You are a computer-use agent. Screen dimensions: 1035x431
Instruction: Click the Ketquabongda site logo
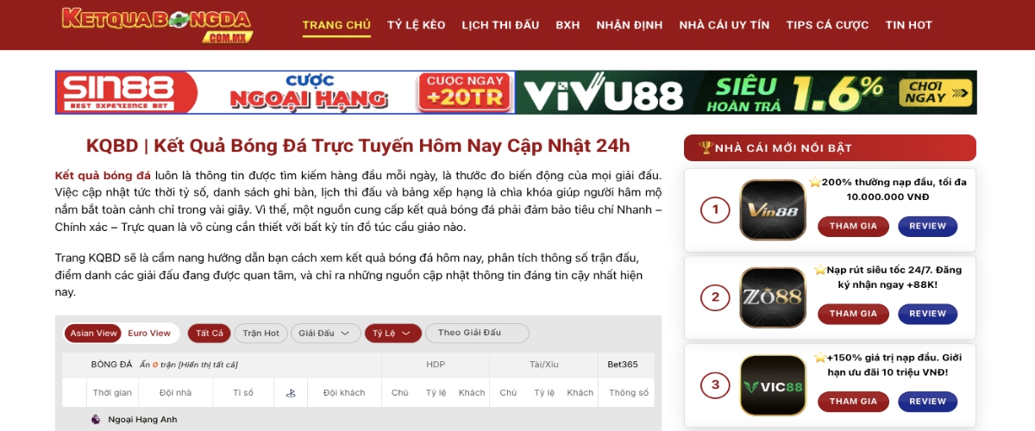point(156,24)
